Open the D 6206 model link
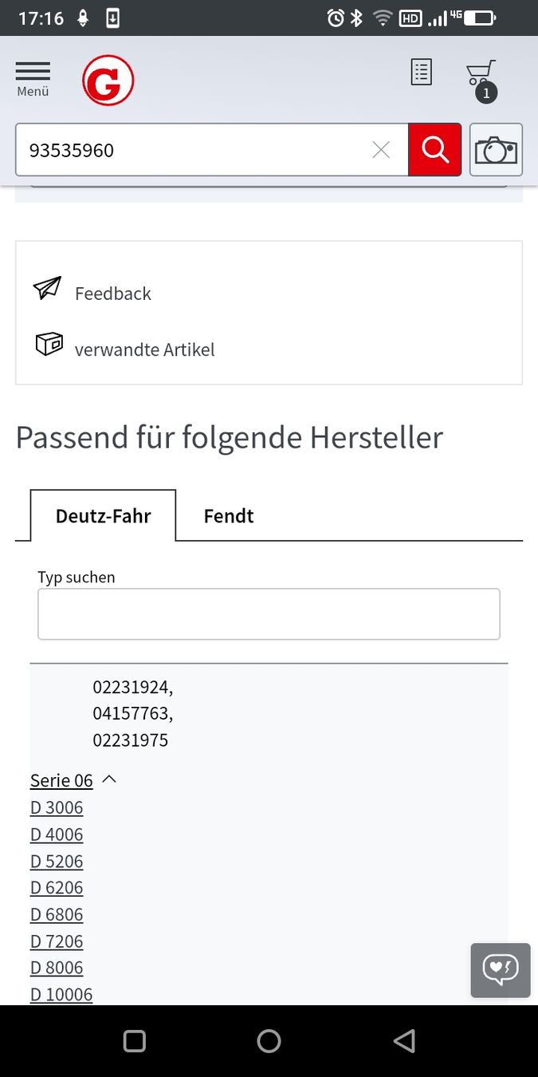This screenshot has height=1077, width=538. pos(57,887)
